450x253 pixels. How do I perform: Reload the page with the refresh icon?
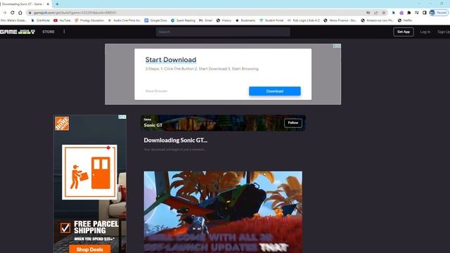pyautogui.click(x=13, y=13)
